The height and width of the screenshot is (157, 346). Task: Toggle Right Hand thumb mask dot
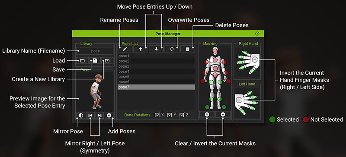(252, 71)
